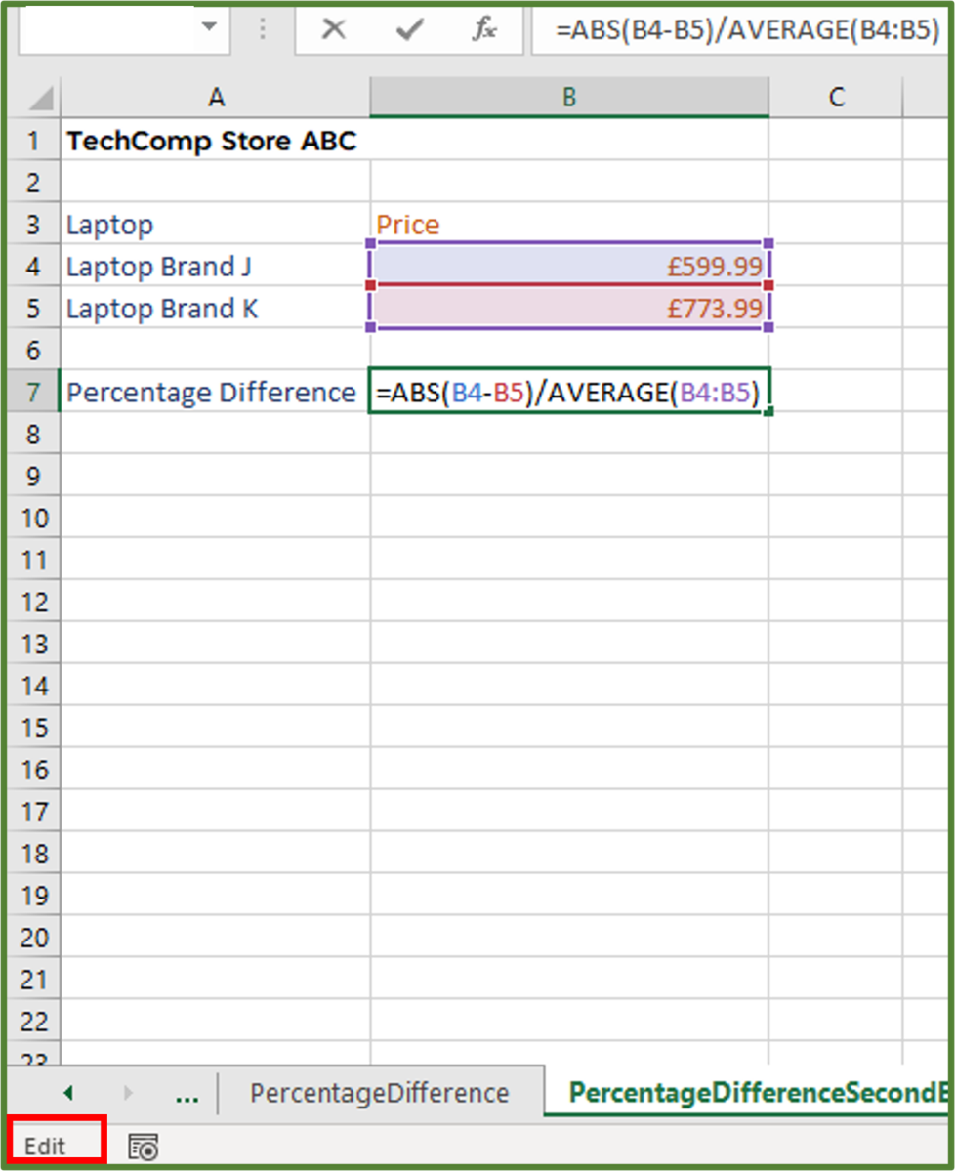The width and height of the screenshot is (955, 1171).
Task: Click the formula bar text field
Action: (742, 30)
